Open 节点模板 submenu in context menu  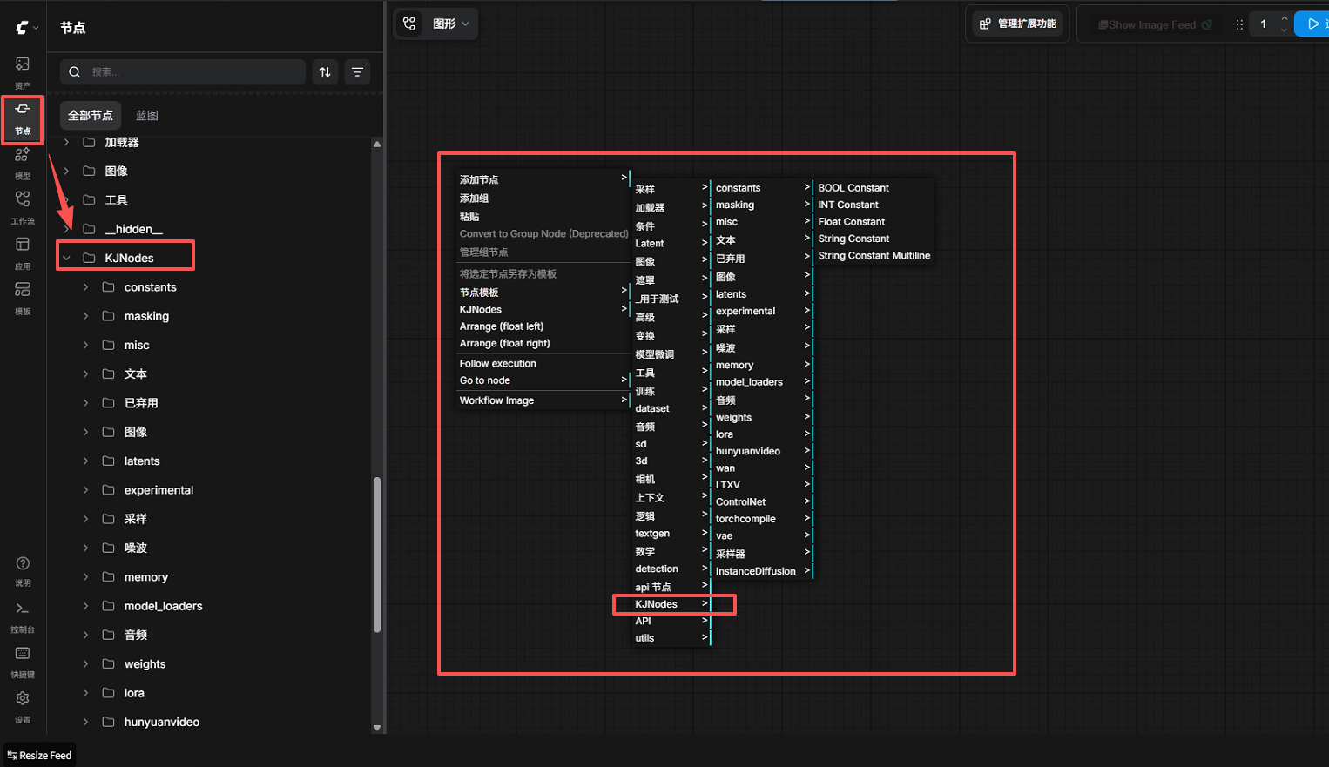[x=543, y=293]
